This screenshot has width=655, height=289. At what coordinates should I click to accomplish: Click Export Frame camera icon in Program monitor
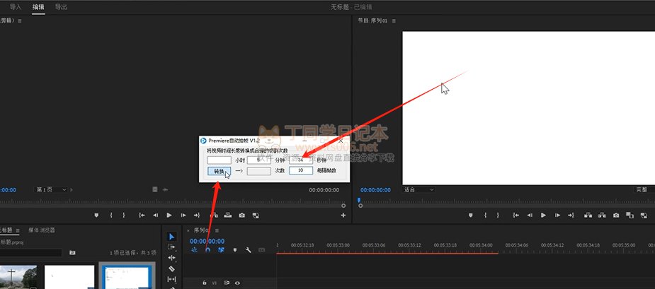(617, 215)
